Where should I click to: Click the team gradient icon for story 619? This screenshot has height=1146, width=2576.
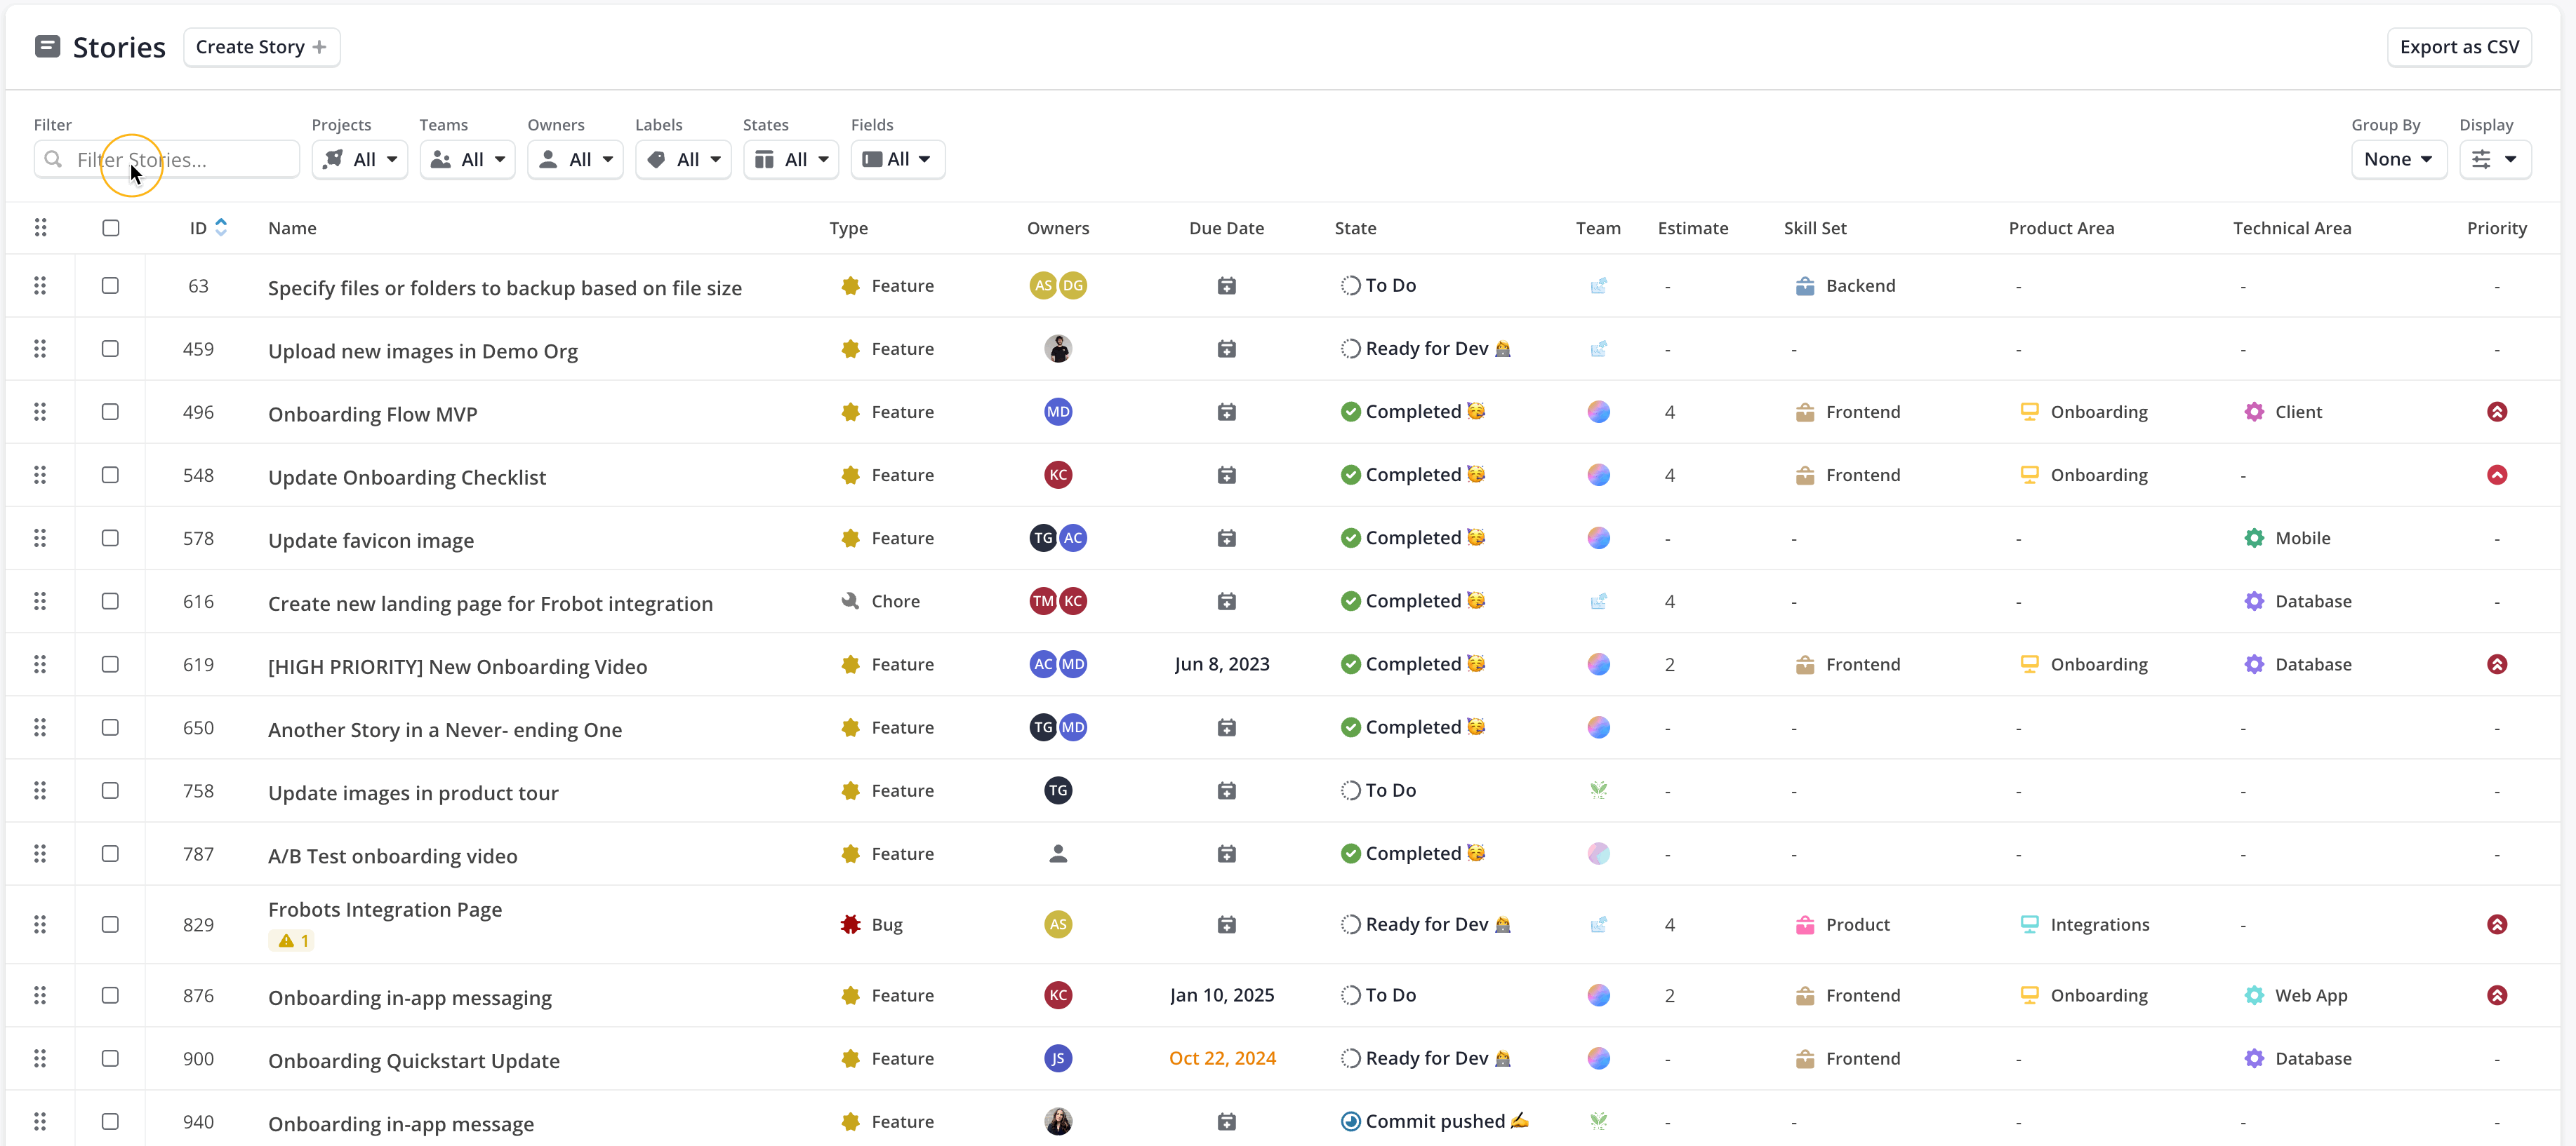point(1598,664)
